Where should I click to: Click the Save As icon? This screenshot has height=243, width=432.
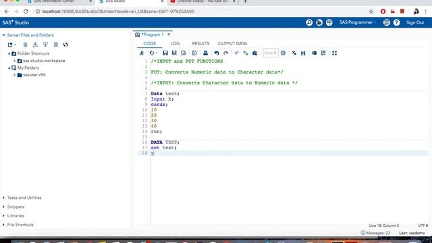pyautogui.click(x=174, y=53)
